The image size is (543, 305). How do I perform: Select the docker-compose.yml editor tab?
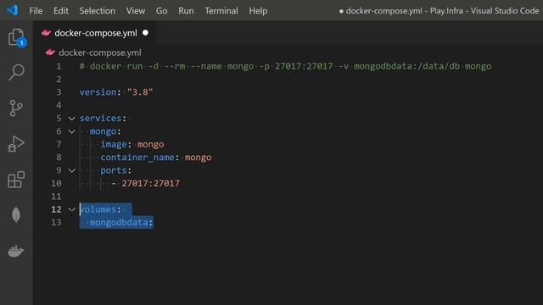[95, 33]
